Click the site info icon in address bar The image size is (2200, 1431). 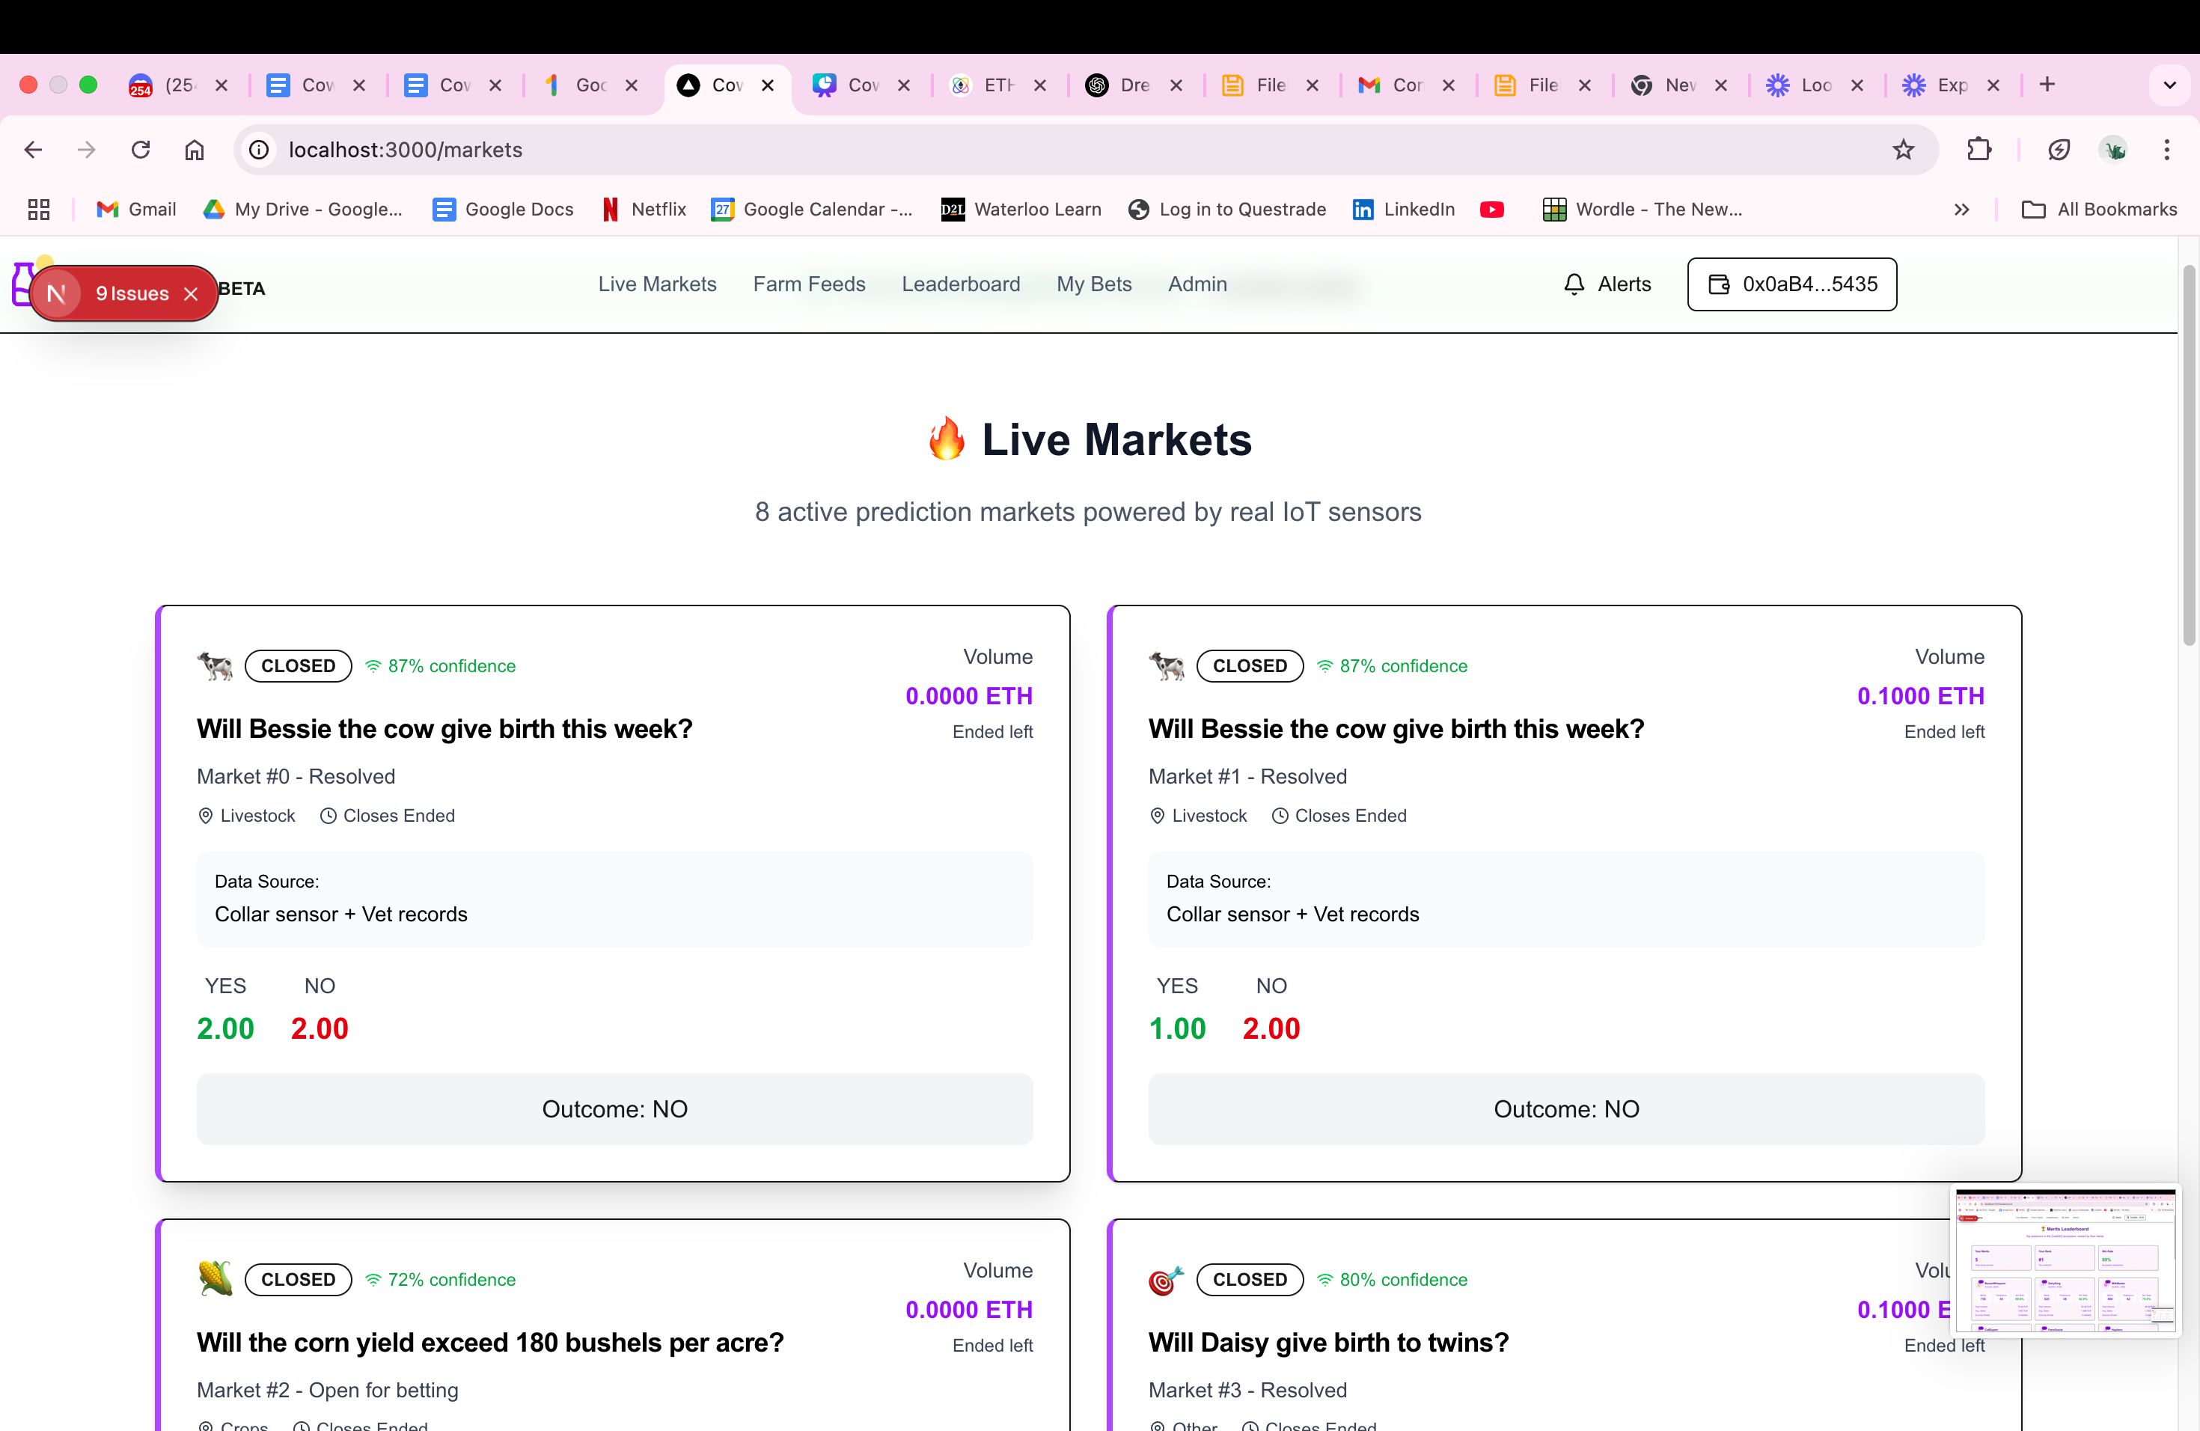(260, 150)
